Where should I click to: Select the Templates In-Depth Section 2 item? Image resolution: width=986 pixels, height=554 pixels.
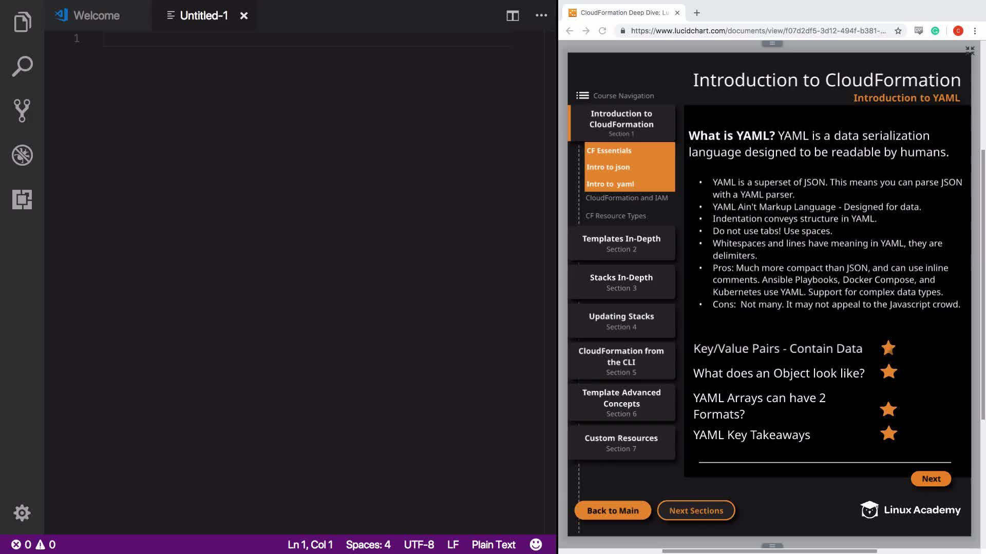click(x=621, y=243)
